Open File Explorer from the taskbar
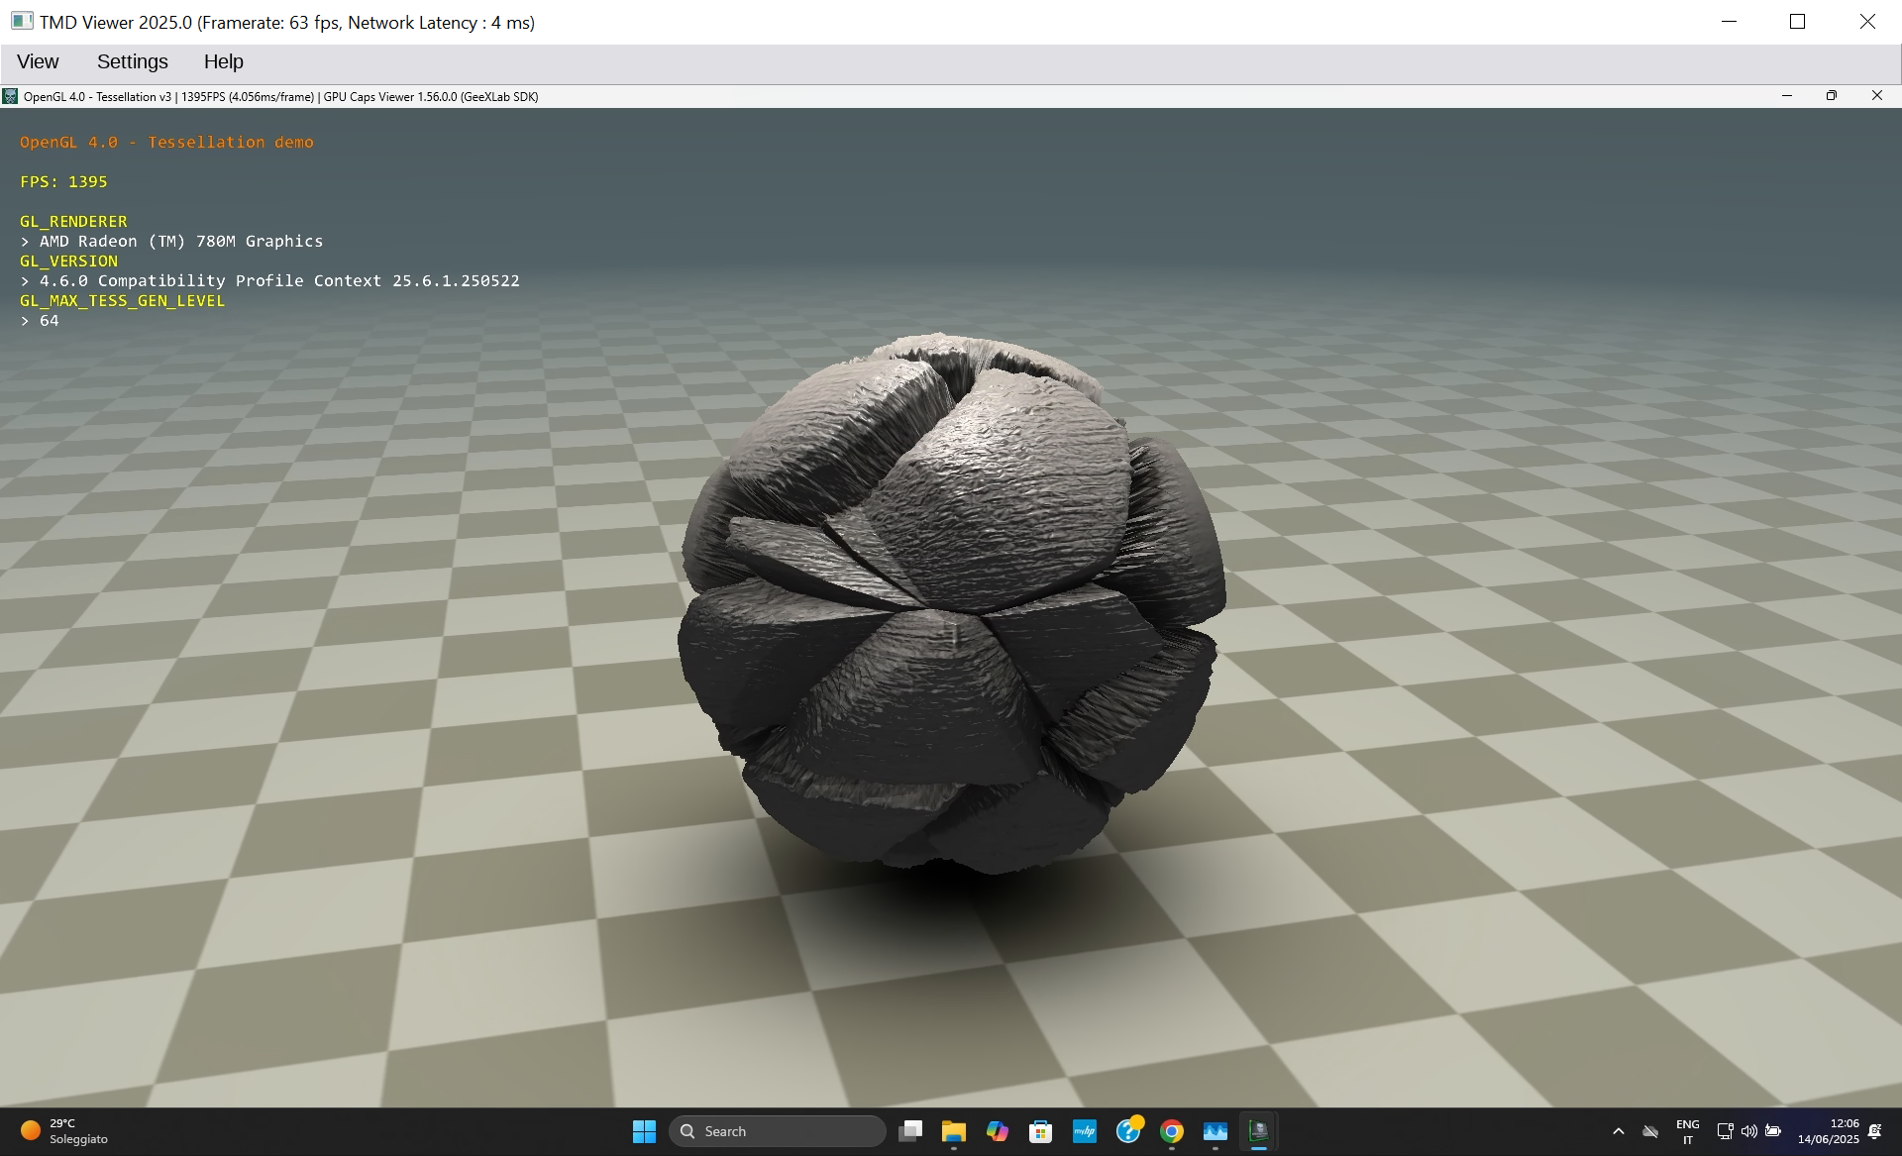1902x1156 pixels. tap(954, 1131)
